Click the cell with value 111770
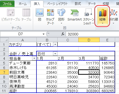 tap(89, 63)
